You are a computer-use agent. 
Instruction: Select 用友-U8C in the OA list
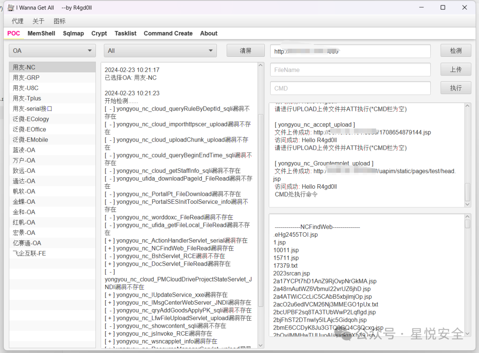pos(52,88)
